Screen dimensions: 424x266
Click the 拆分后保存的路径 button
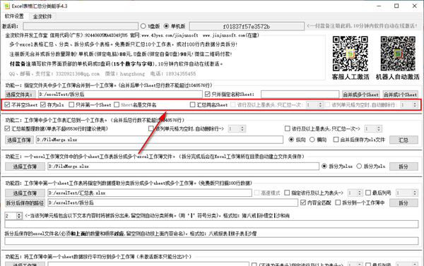click(25, 203)
